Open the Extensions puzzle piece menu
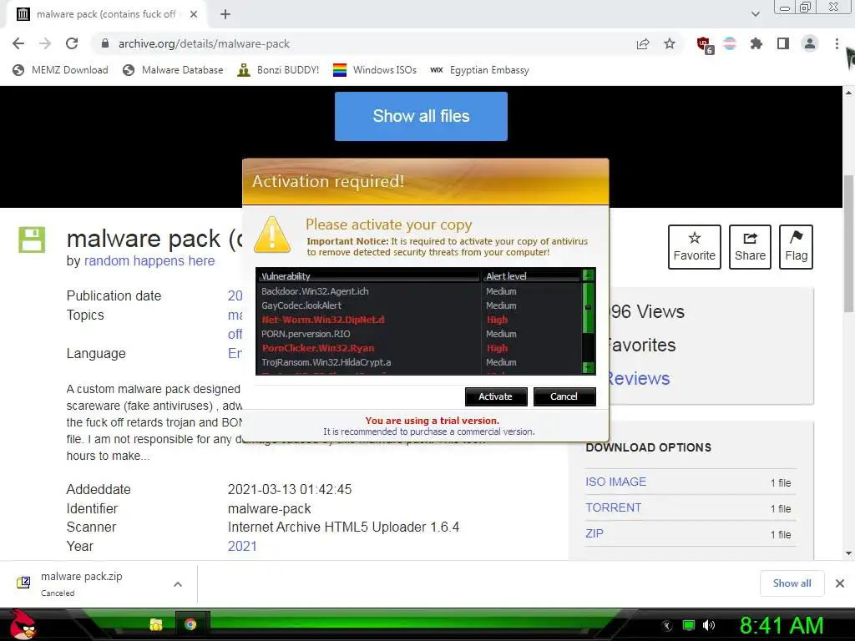This screenshot has width=855, height=641. coord(756,43)
